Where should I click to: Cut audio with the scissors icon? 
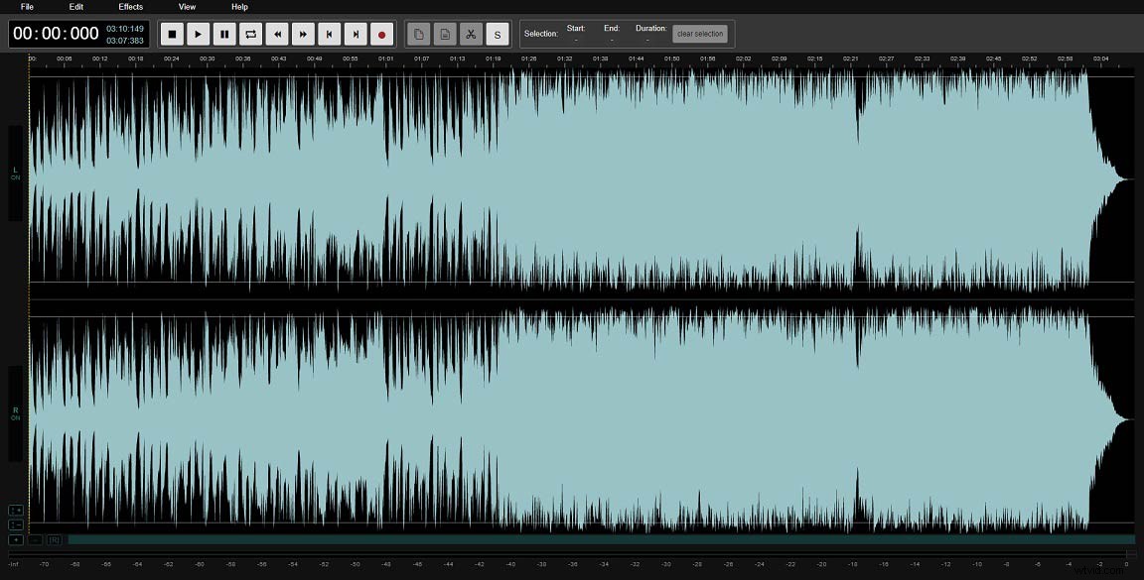[470, 34]
